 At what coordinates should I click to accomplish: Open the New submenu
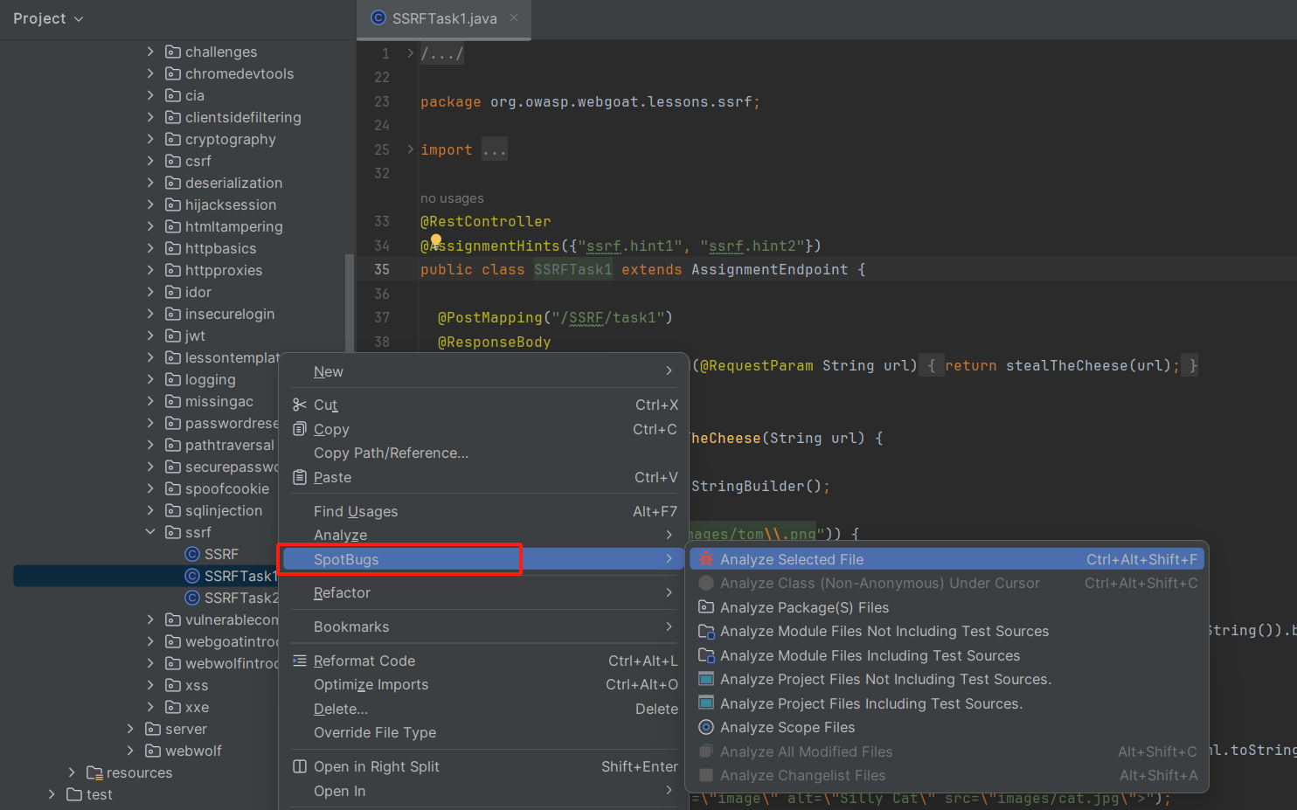[x=484, y=371]
